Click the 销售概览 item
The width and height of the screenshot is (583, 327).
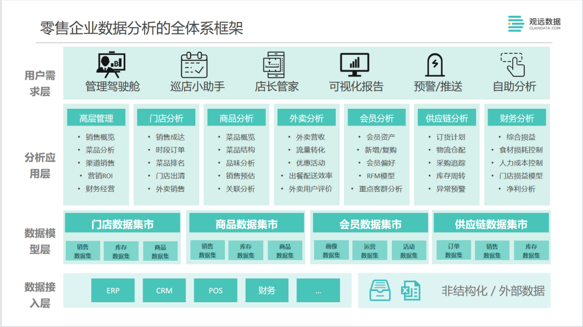point(100,137)
